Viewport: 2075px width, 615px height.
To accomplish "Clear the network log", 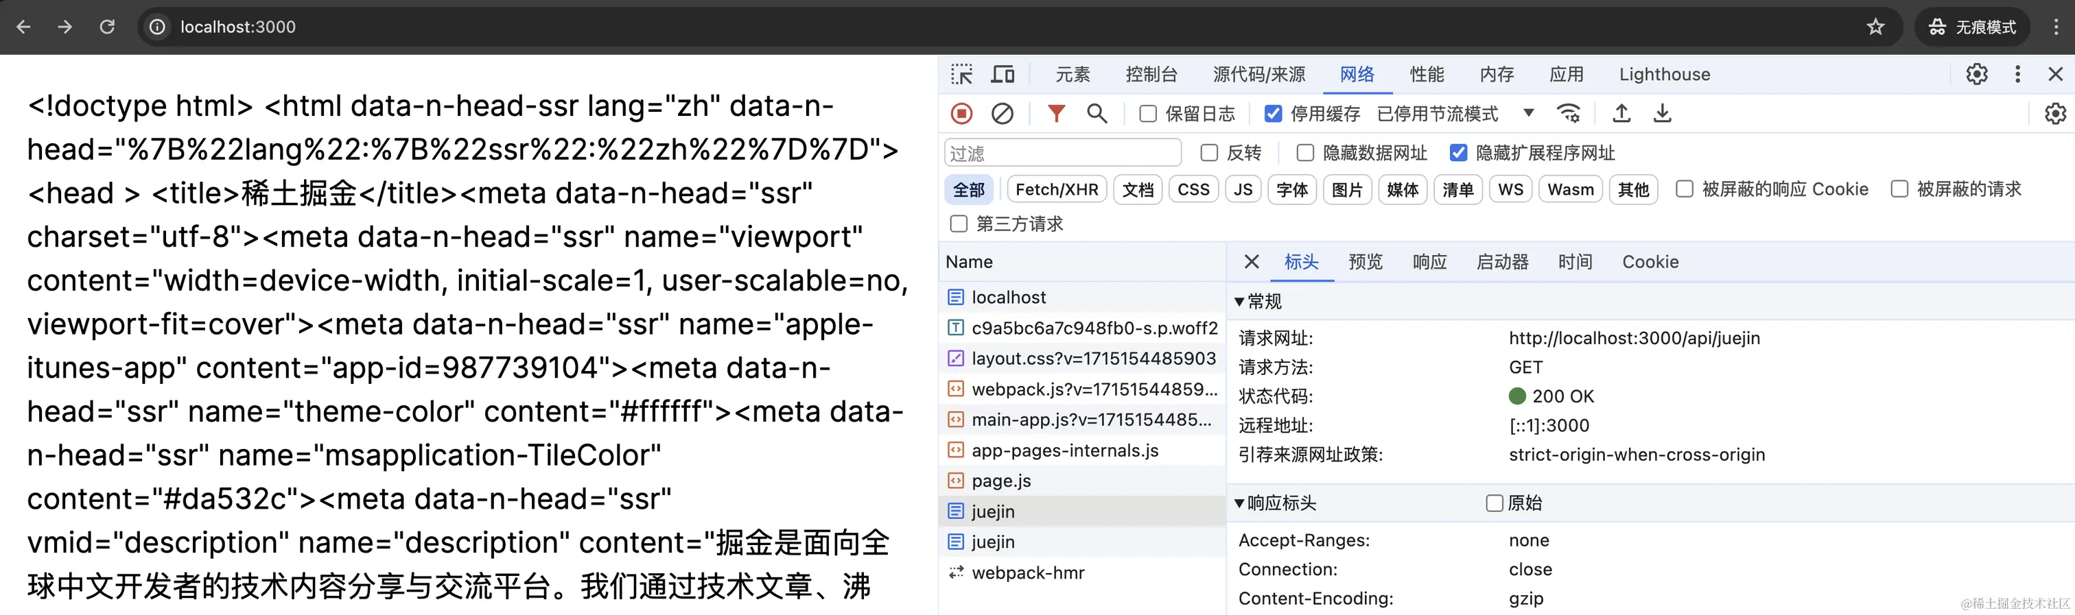I will 1002,114.
